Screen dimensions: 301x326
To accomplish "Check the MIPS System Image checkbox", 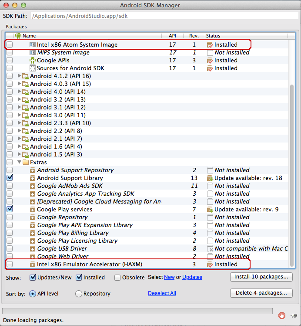I will point(10,52).
